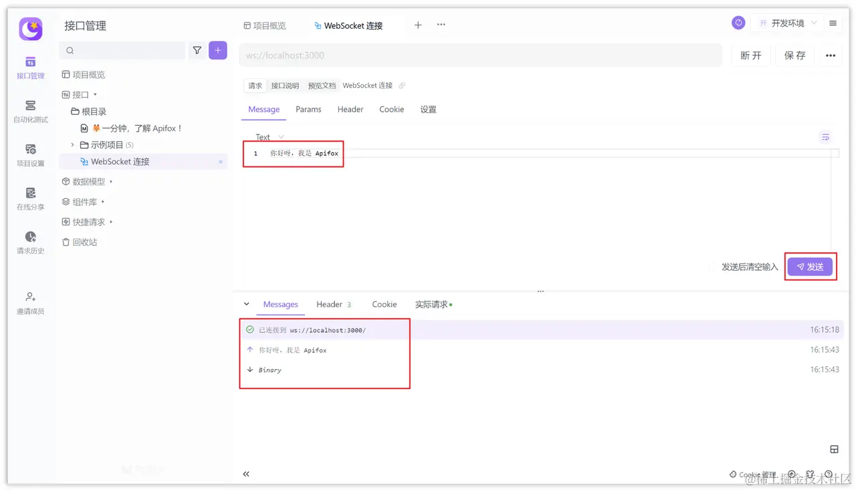Enable 发送后清空输入 checkbox

pos(713,267)
